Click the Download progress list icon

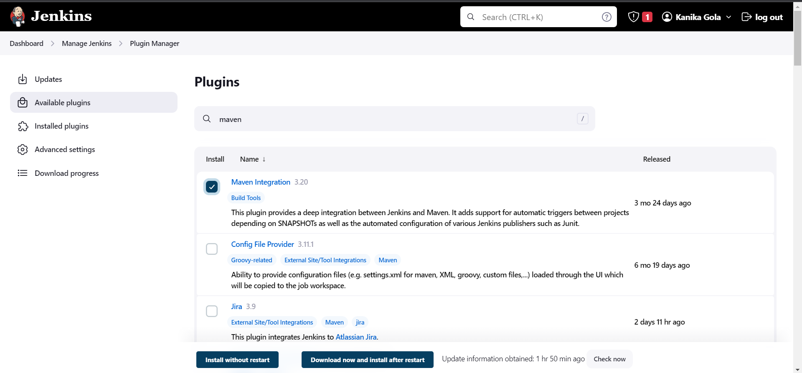pos(23,173)
